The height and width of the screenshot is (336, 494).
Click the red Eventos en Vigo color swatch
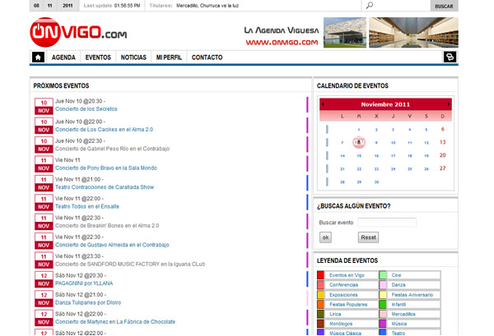[321, 275]
